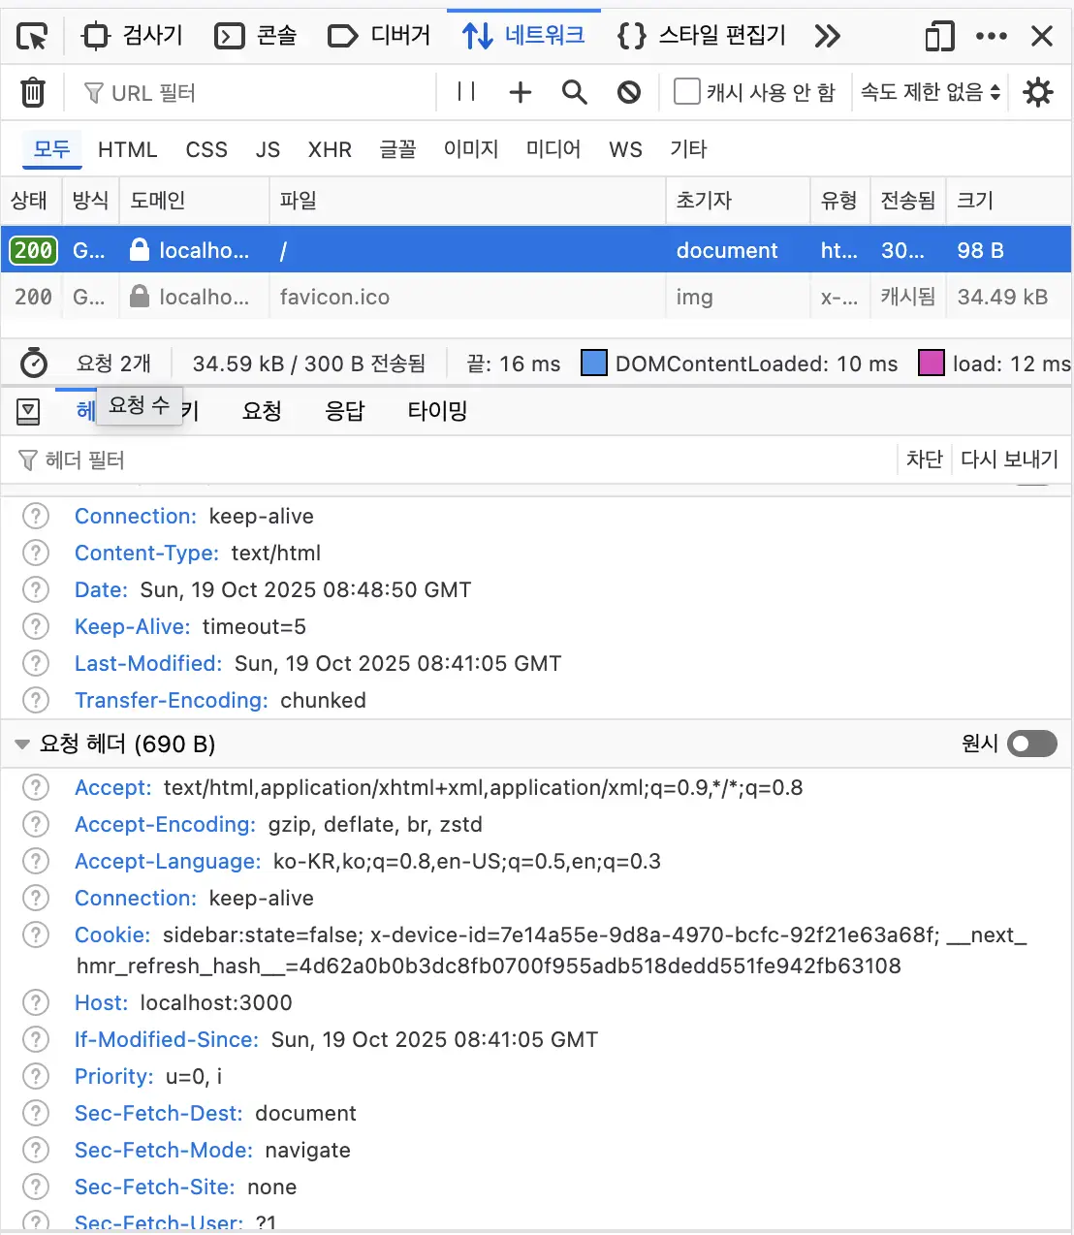Collapse the 요청 헤더 section

coord(21,744)
